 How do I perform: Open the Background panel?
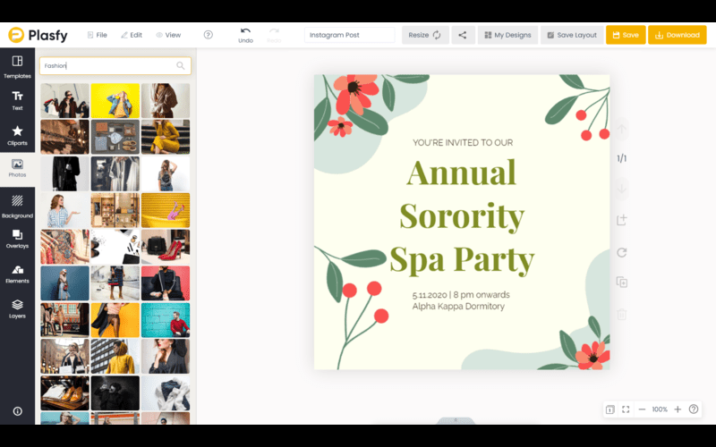click(17, 207)
